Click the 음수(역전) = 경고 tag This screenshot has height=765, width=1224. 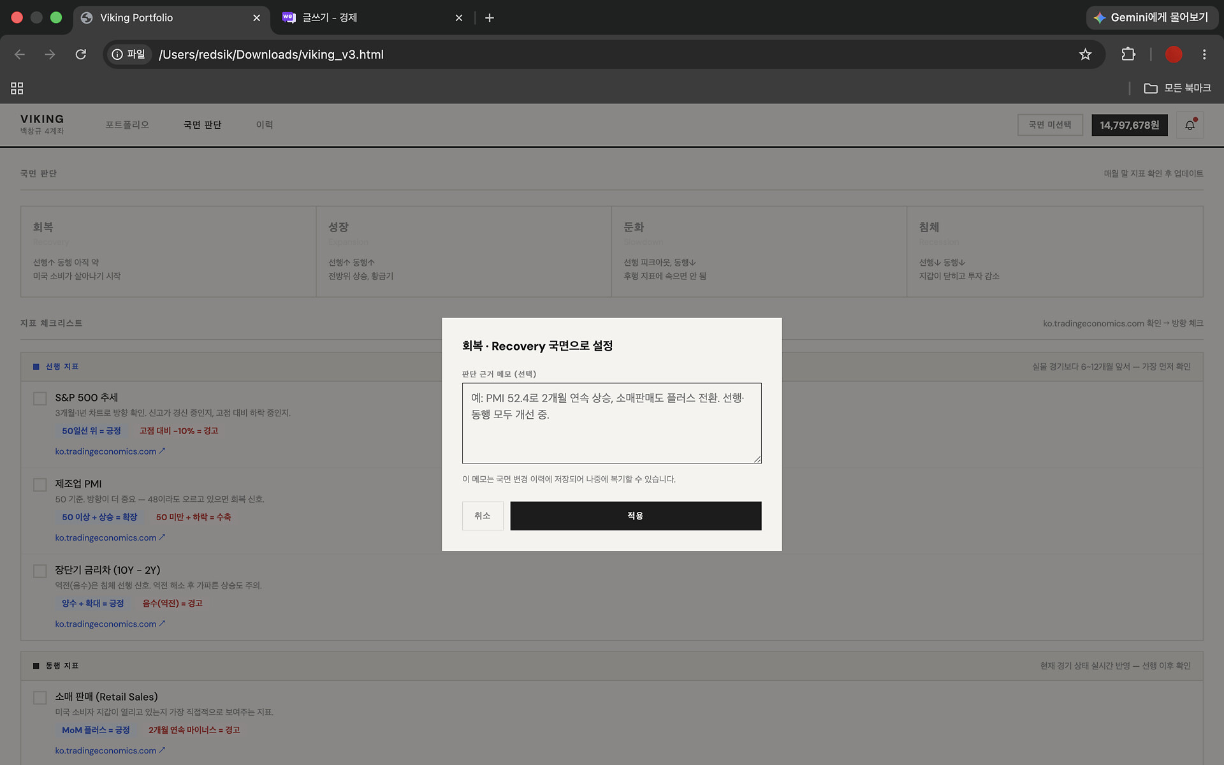(x=172, y=602)
